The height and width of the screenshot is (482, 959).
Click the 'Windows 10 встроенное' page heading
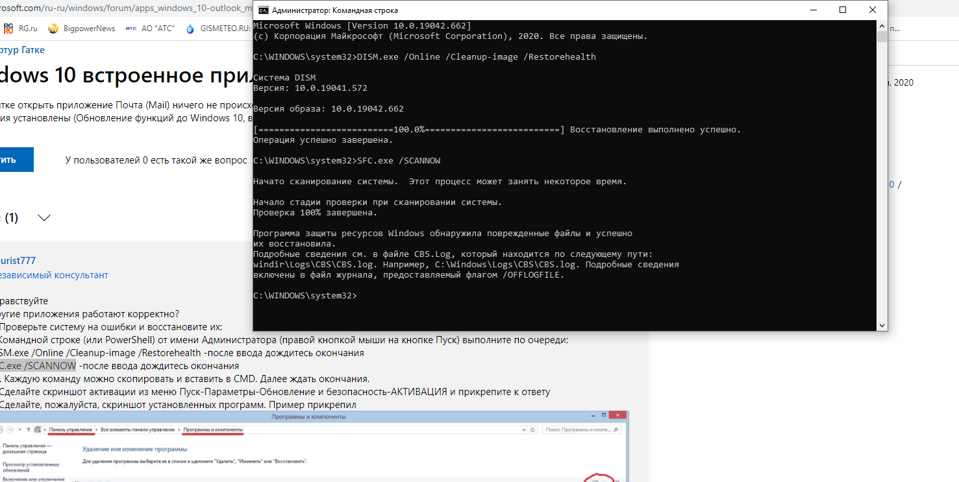coord(126,75)
